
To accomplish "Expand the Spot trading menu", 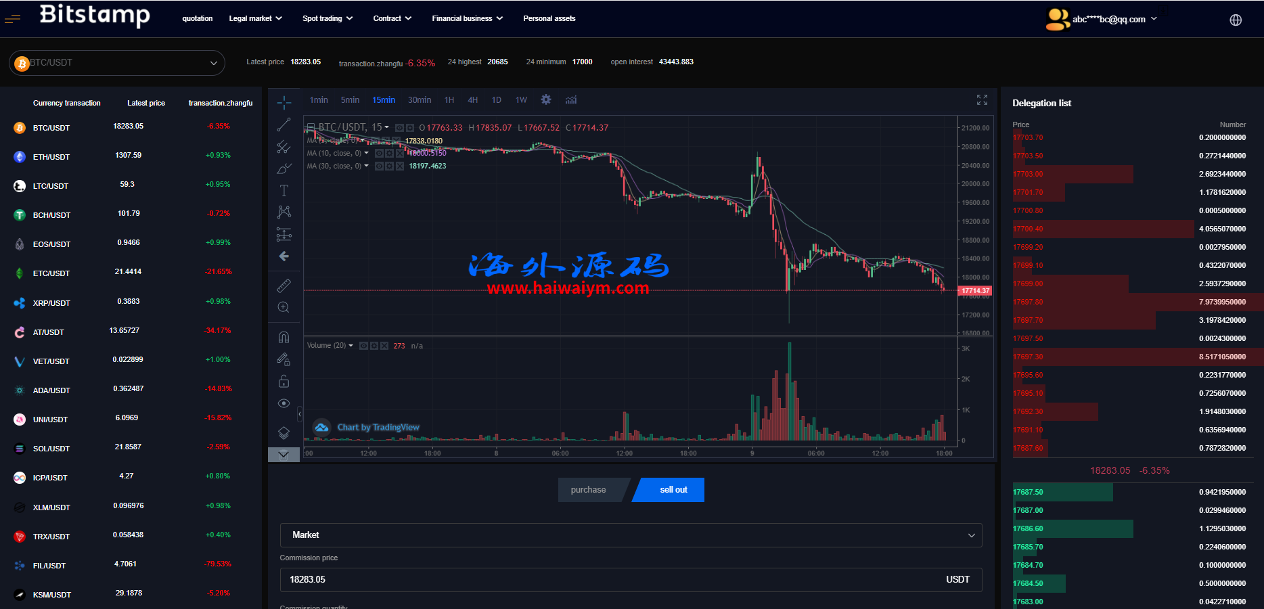I will (x=328, y=18).
